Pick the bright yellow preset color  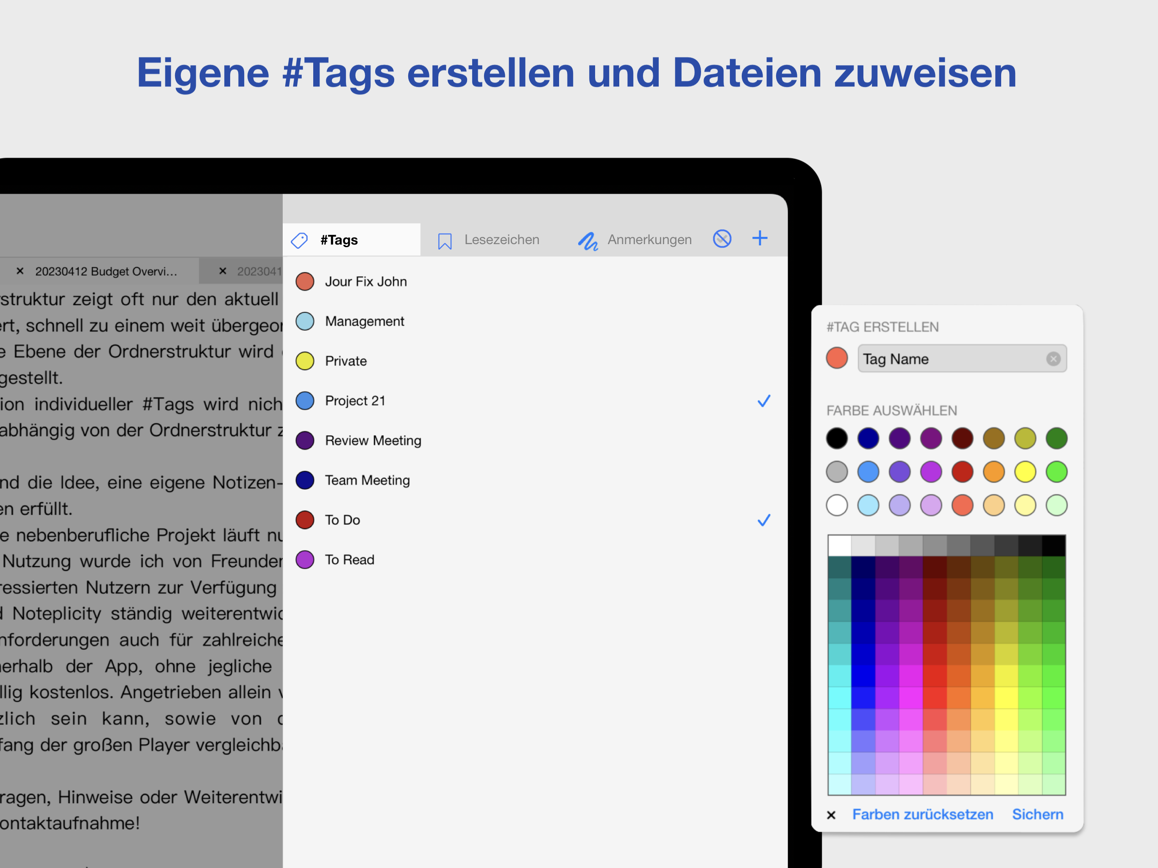pos(1025,472)
